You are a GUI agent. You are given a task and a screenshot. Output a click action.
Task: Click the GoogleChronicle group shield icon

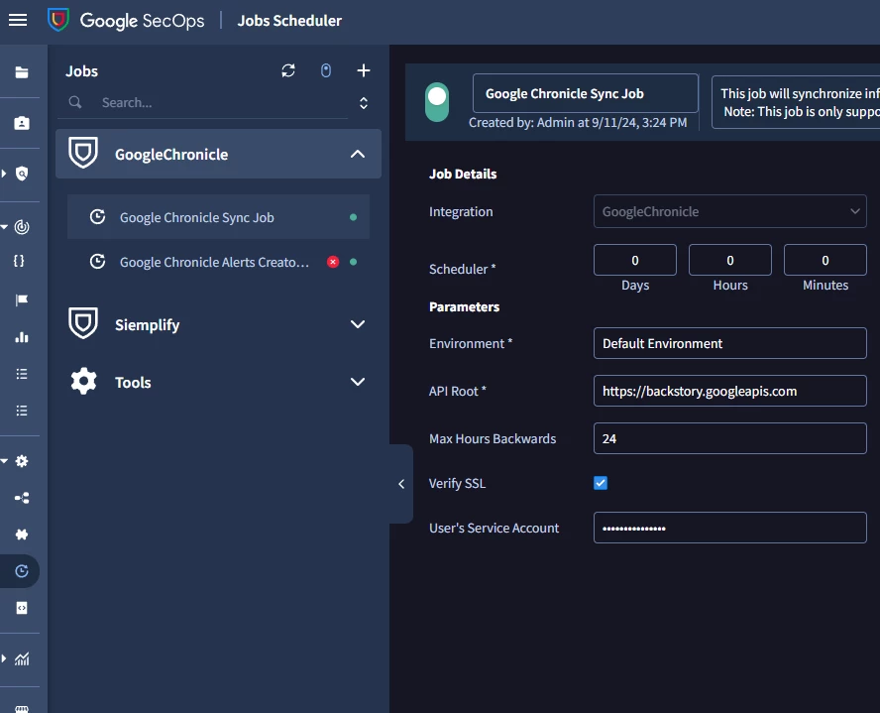point(83,153)
